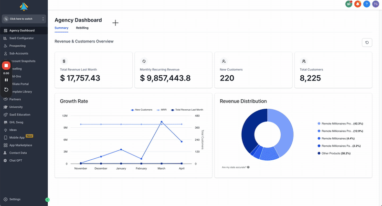Open Settings in the sidebar
Image resolution: width=382 pixels, height=206 pixels.
tap(14, 199)
